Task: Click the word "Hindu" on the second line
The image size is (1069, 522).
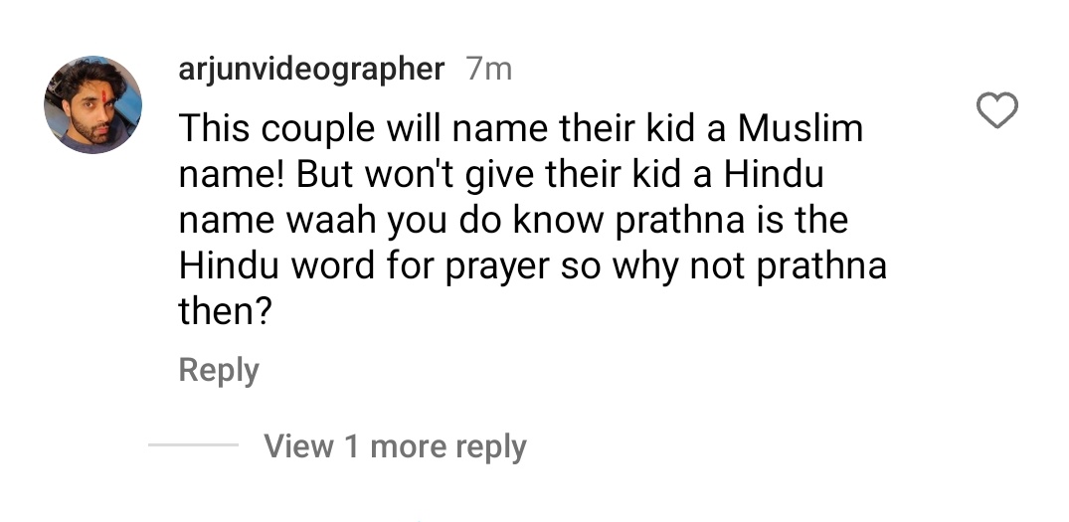Action: pyautogui.click(x=774, y=174)
